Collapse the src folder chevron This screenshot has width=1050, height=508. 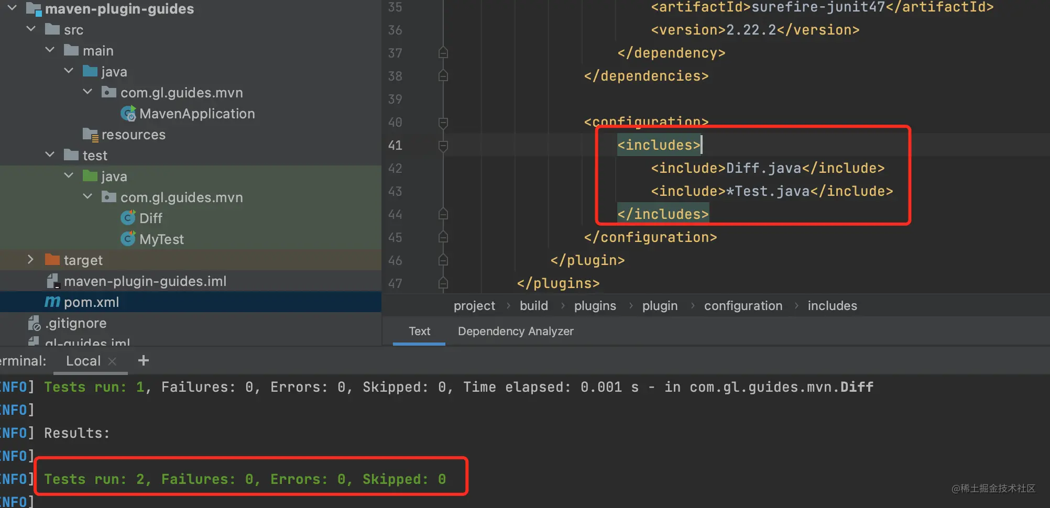pos(31,29)
